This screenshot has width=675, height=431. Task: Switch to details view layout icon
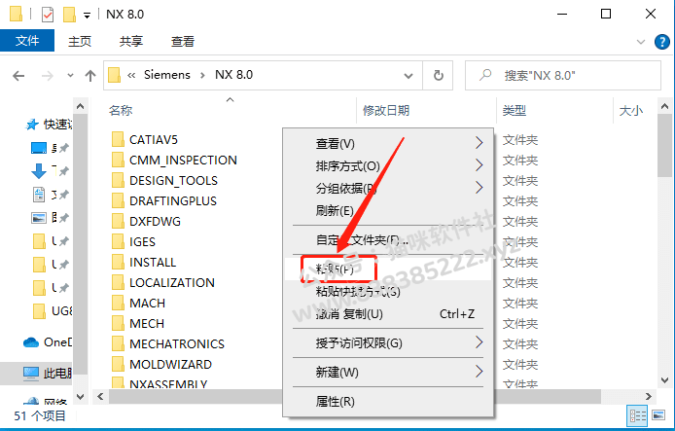click(638, 415)
